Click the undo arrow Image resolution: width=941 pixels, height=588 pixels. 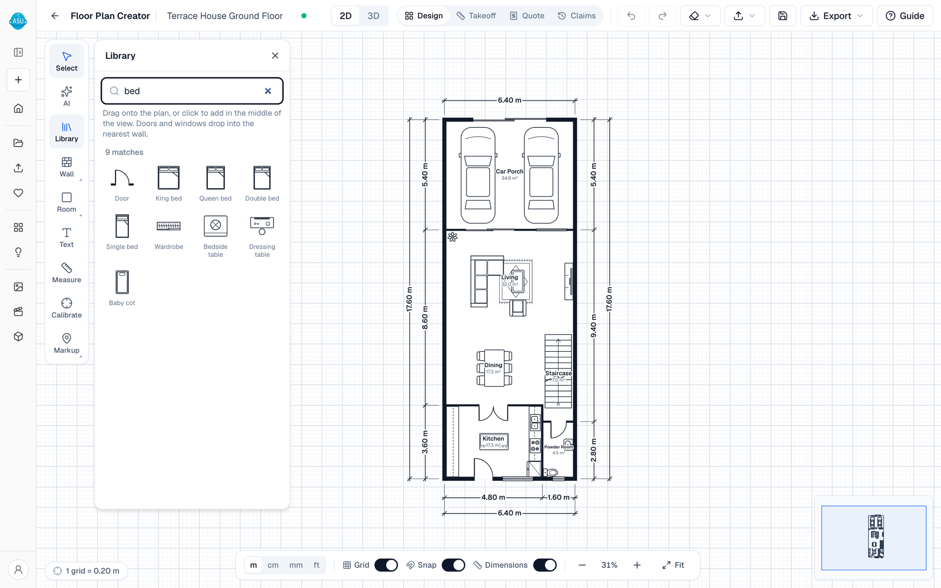tap(631, 16)
